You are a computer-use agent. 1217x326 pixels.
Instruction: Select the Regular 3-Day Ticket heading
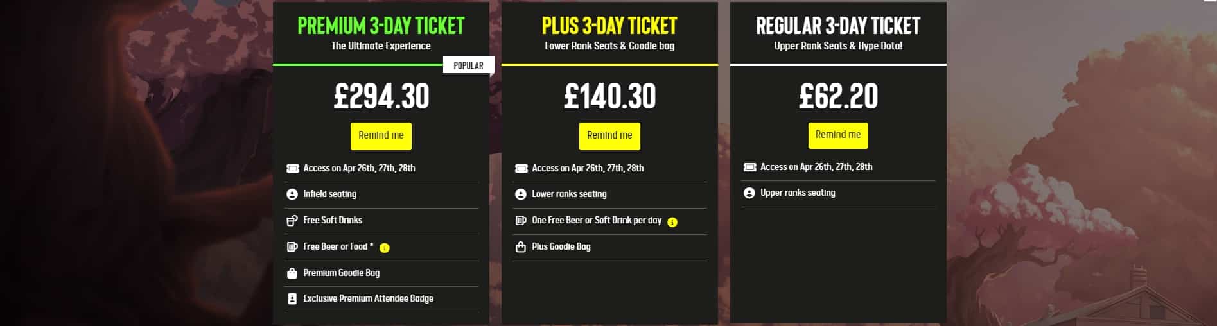coord(838,26)
